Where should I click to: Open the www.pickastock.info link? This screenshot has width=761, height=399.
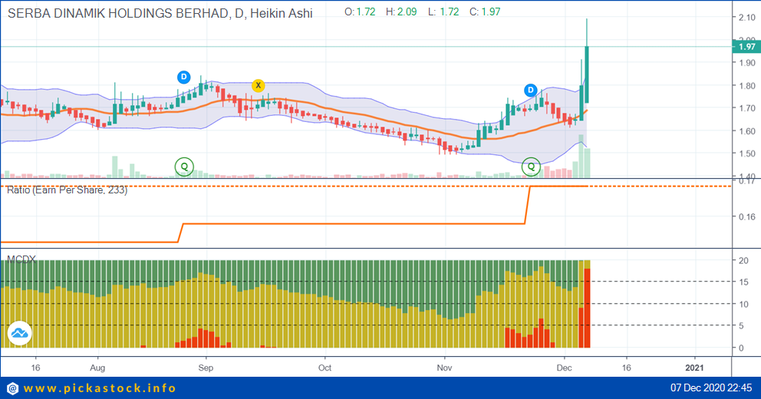tap(100, 388)
